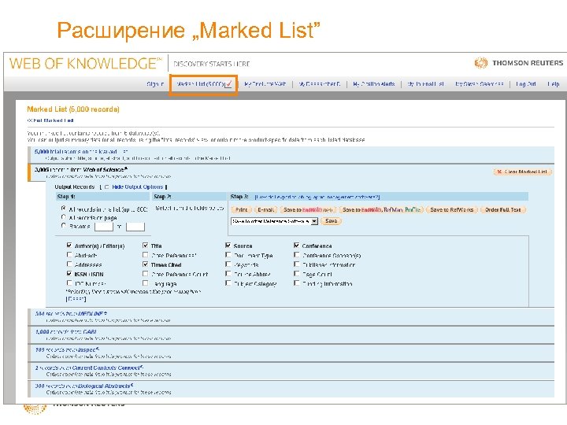567x425 pixels.
Task: Open the Sign In link
Action: click(x=155, y=84)
